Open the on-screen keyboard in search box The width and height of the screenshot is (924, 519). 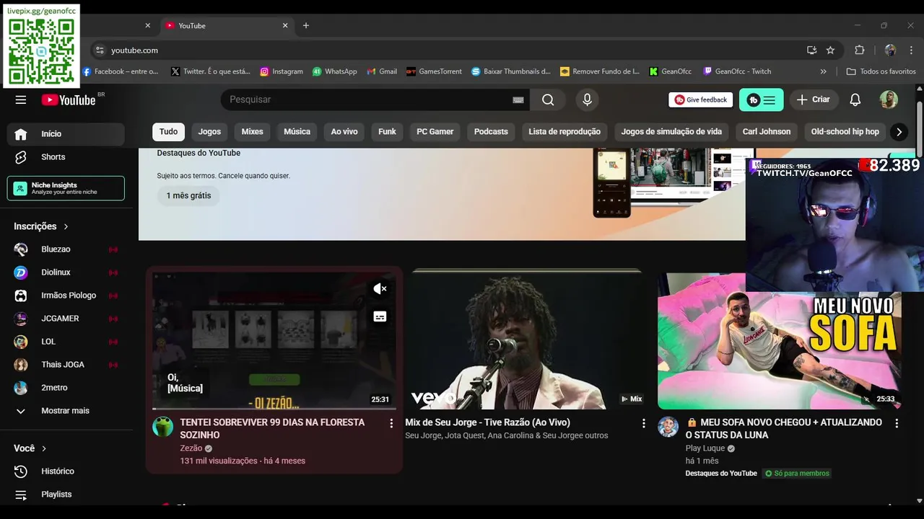click(x=518, y=100)
